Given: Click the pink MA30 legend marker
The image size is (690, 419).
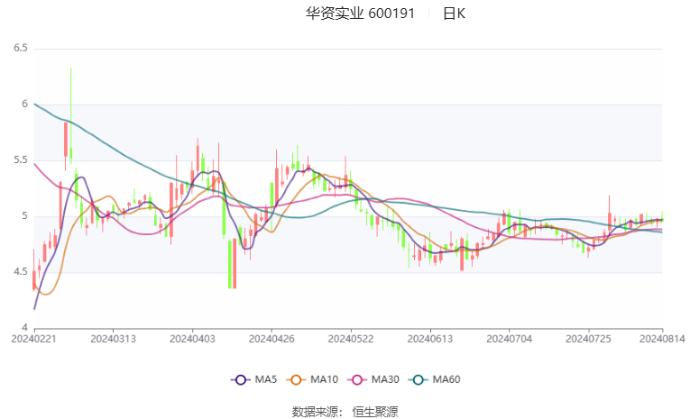Looking at the screenshot, I should tap(359, 380).
